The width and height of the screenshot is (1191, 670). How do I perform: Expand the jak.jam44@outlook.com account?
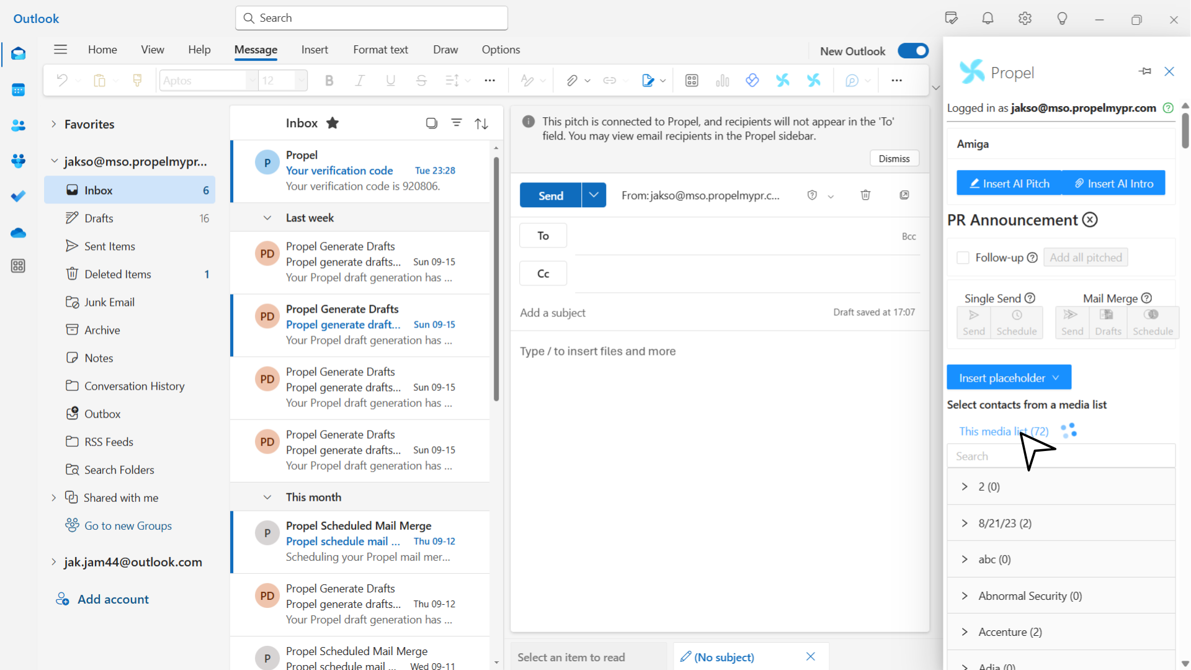[54, 562]
